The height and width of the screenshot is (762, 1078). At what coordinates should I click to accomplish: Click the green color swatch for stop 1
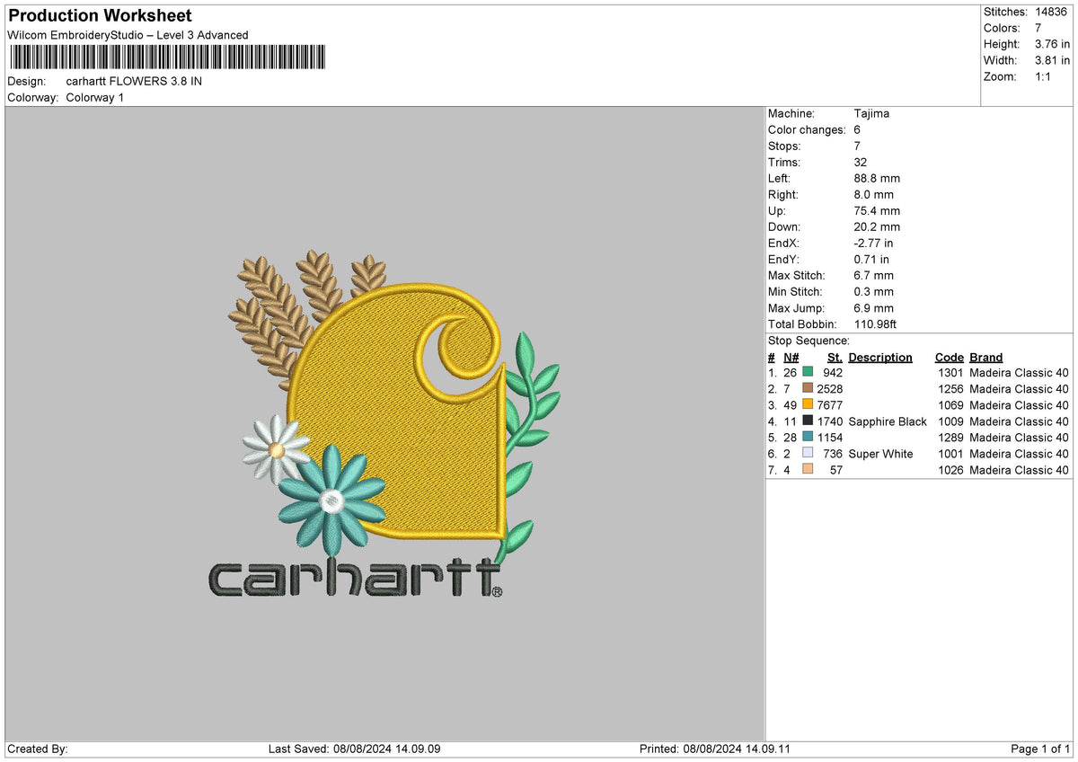[808, 372]
